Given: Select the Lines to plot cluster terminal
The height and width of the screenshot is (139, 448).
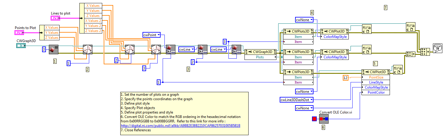Looking at the screenshot, I should pos(55,18).
